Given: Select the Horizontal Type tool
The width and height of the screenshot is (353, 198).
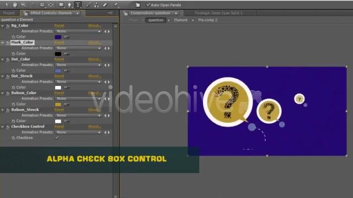Looking at the screenshot, I should (78, 5).
